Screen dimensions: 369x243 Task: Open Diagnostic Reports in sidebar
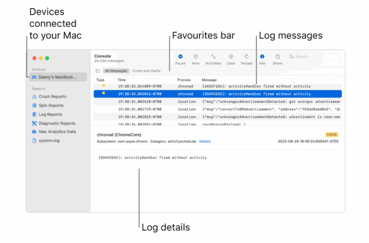pos(57,123)
